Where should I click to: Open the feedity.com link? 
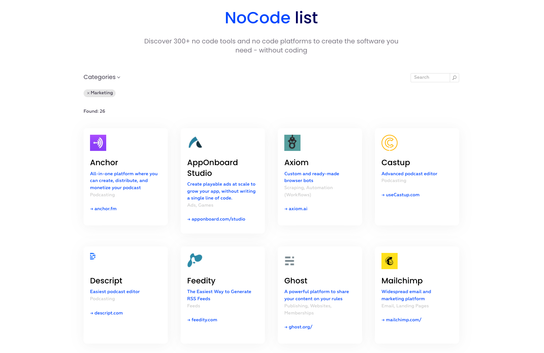pos(202,320)
